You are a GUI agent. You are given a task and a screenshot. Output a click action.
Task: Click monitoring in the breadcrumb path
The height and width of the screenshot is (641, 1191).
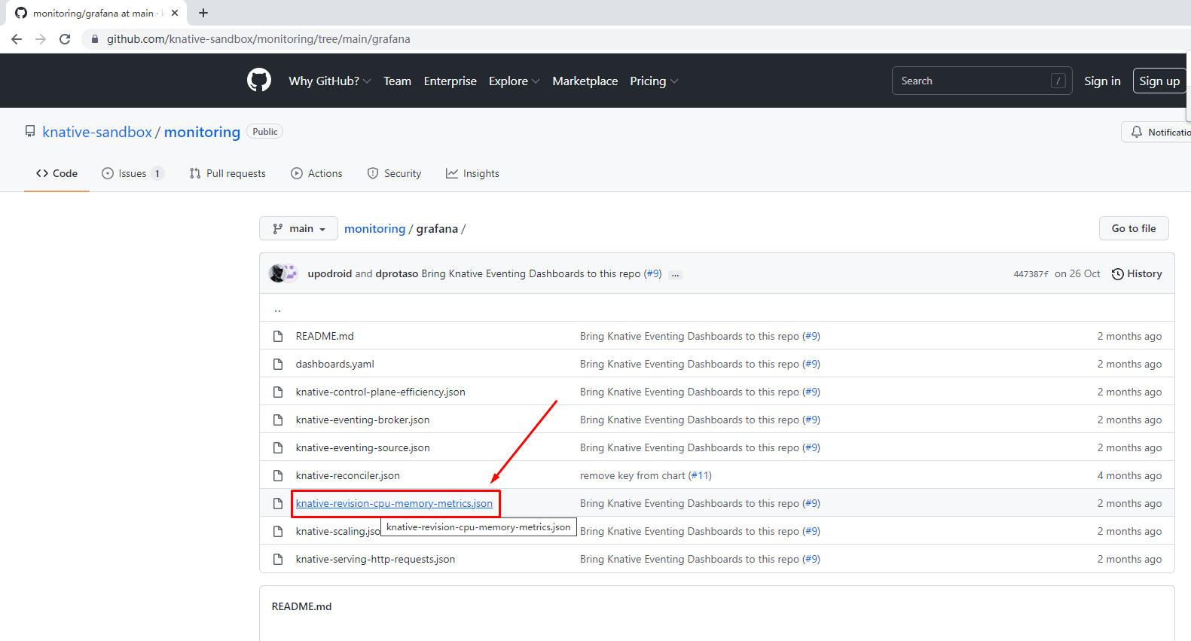[374, 228]
